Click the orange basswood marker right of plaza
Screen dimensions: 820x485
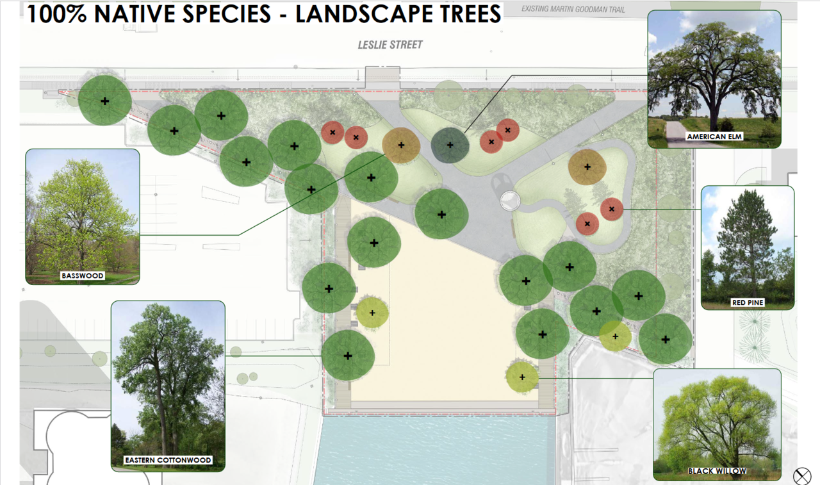click(x=587, y=167)
